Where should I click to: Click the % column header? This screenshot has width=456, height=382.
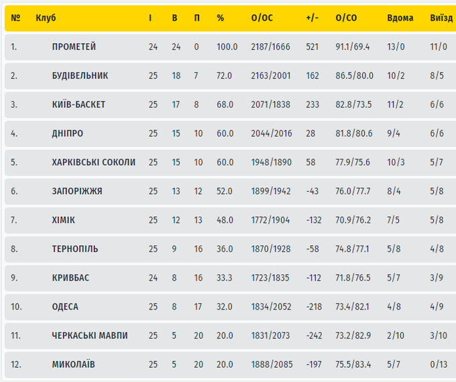[220, 18]
